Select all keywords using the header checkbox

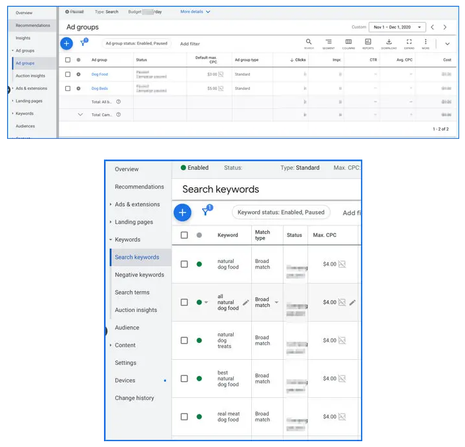pyautogui.click(x=184, y=235)
